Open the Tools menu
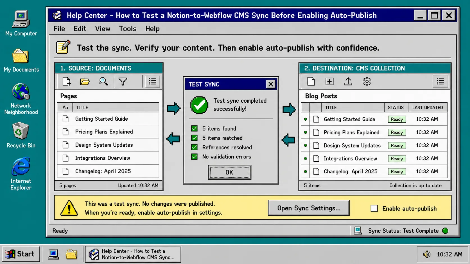This screenshot has width=470, height=264. point(128,29)
